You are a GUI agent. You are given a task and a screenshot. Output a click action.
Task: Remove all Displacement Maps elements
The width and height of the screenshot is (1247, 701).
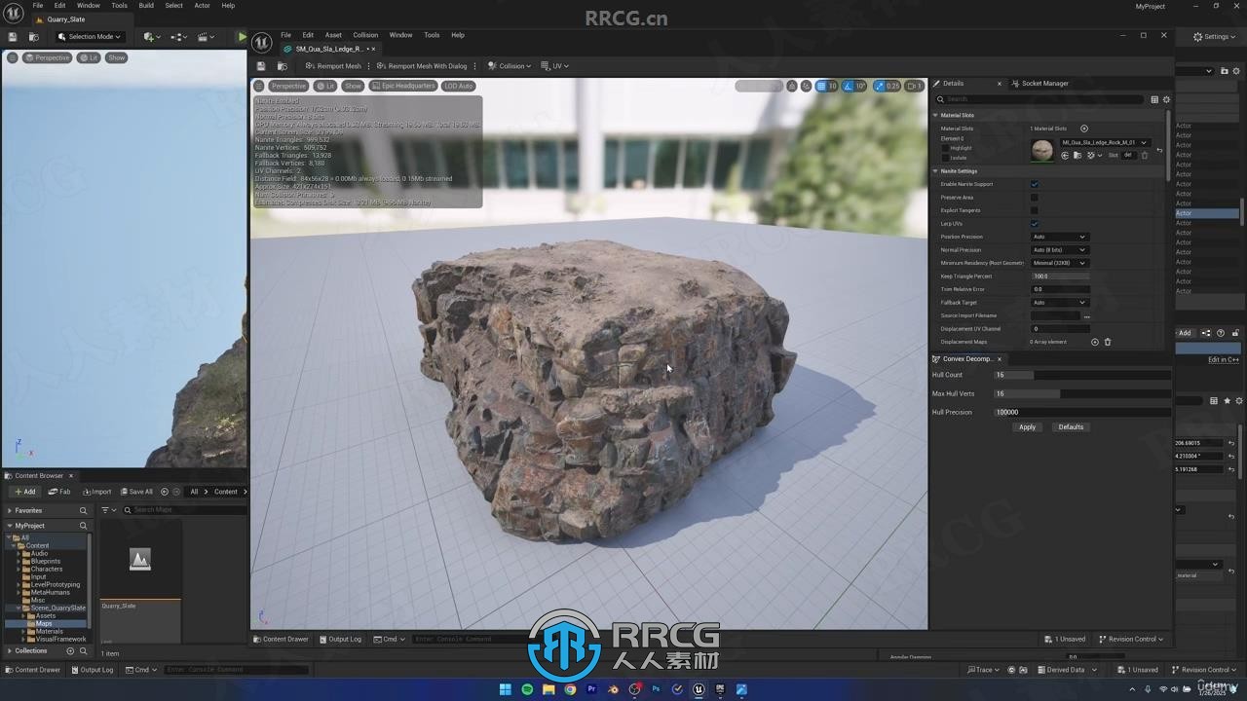[1108, 342]
